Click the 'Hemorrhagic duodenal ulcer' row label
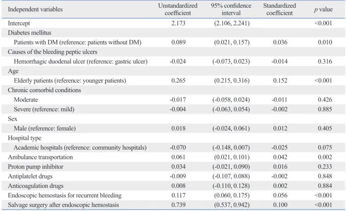Viewport: 346px width, 211px height. 80,61
